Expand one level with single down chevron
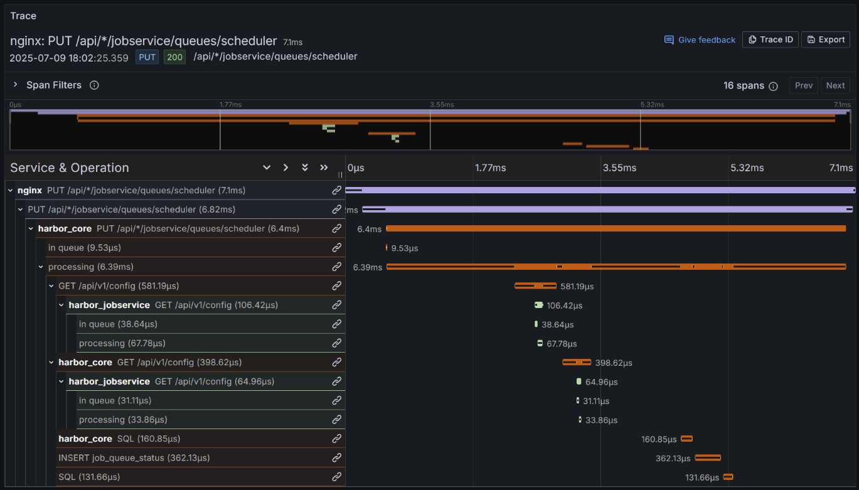The height and width of the screenshot is (490, 859). tap(267, 168)
